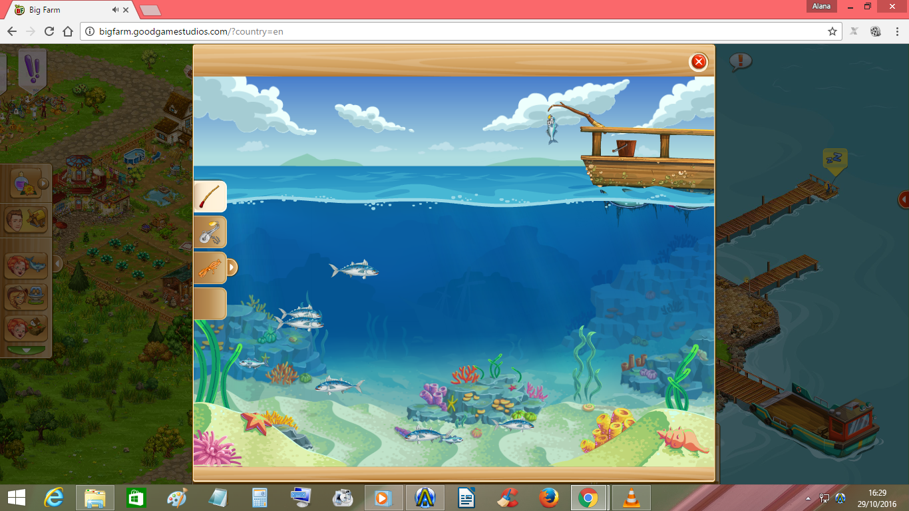Close the fishing minigame window
Viewport: 909px width, 511px height.
point(699,62)
